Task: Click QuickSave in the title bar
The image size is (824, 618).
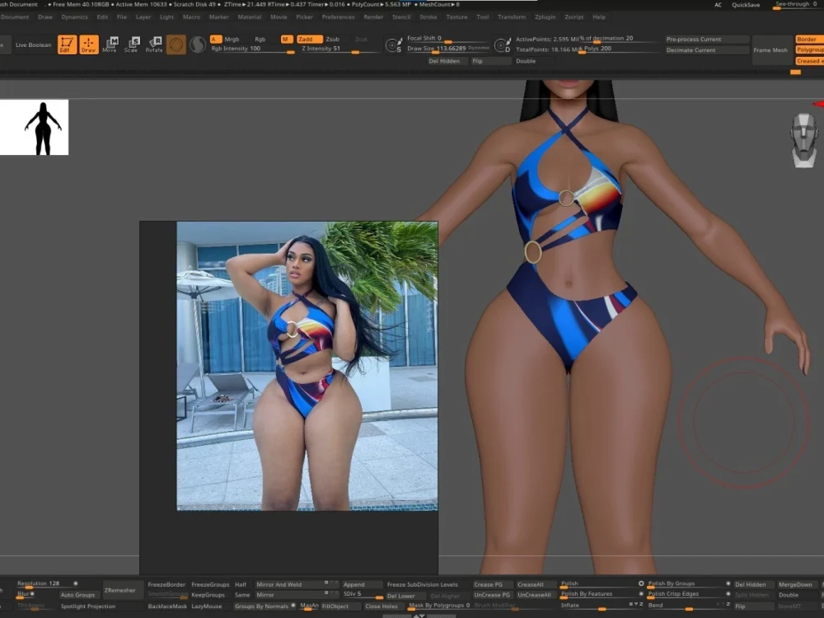Action: 746,5
